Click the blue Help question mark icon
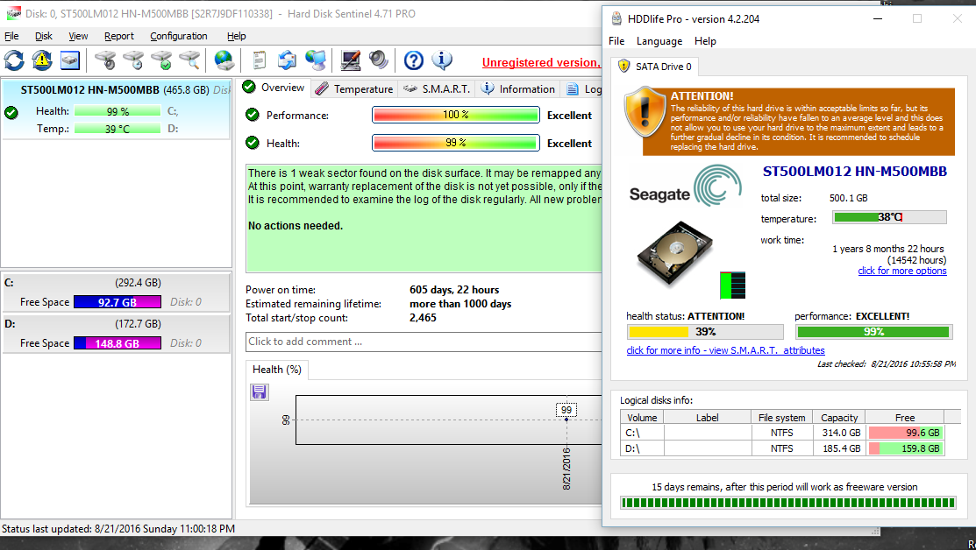The height and width of the screenshot is (550, 976). [411, 60]
